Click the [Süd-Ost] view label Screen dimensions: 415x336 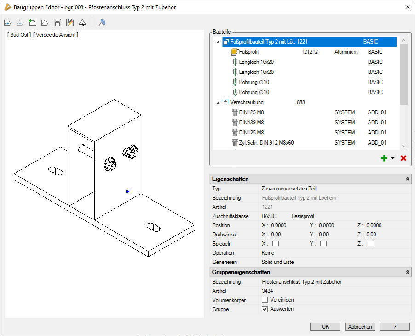tap(19, 35)
